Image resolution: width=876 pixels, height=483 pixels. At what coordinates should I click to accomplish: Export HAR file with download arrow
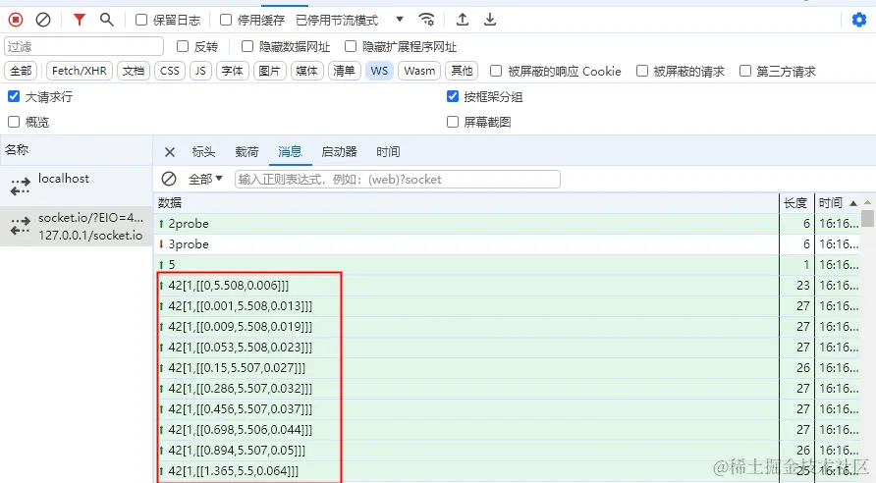pyautogui.click(x=490, y=20)
